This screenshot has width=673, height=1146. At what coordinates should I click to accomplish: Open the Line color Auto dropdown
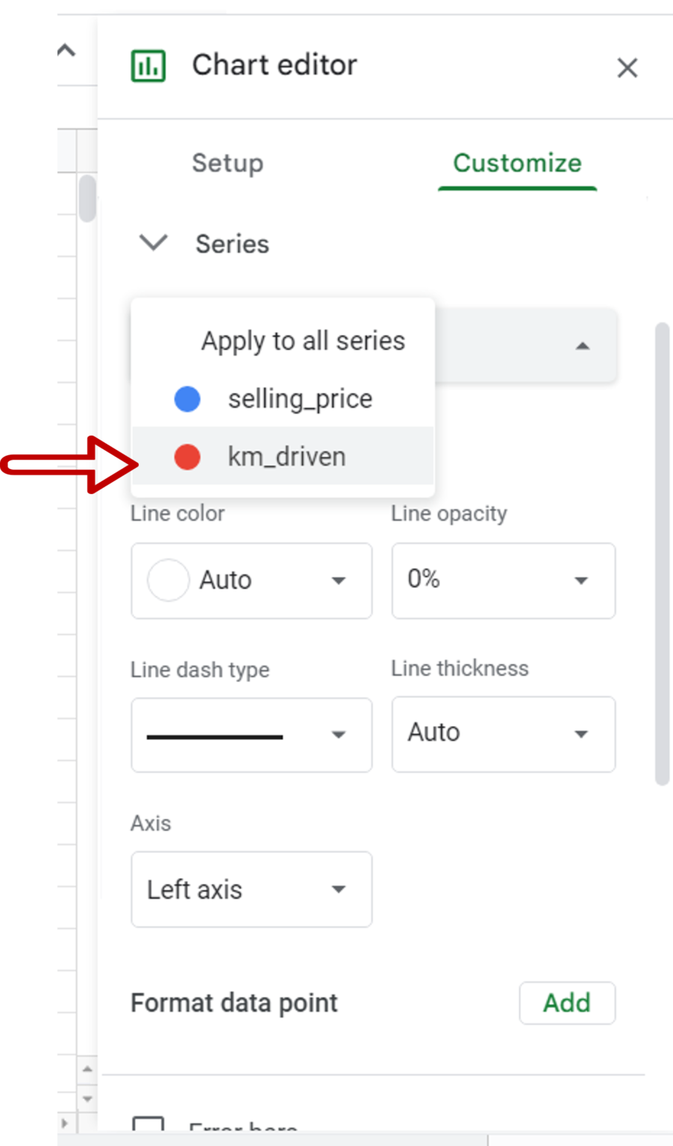[x=251, y=580]
